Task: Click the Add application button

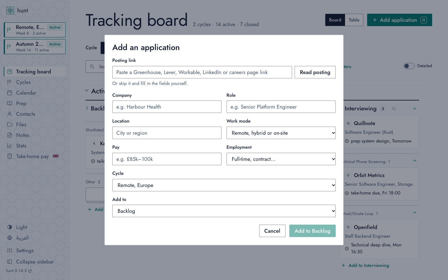Action: (399, 20)
